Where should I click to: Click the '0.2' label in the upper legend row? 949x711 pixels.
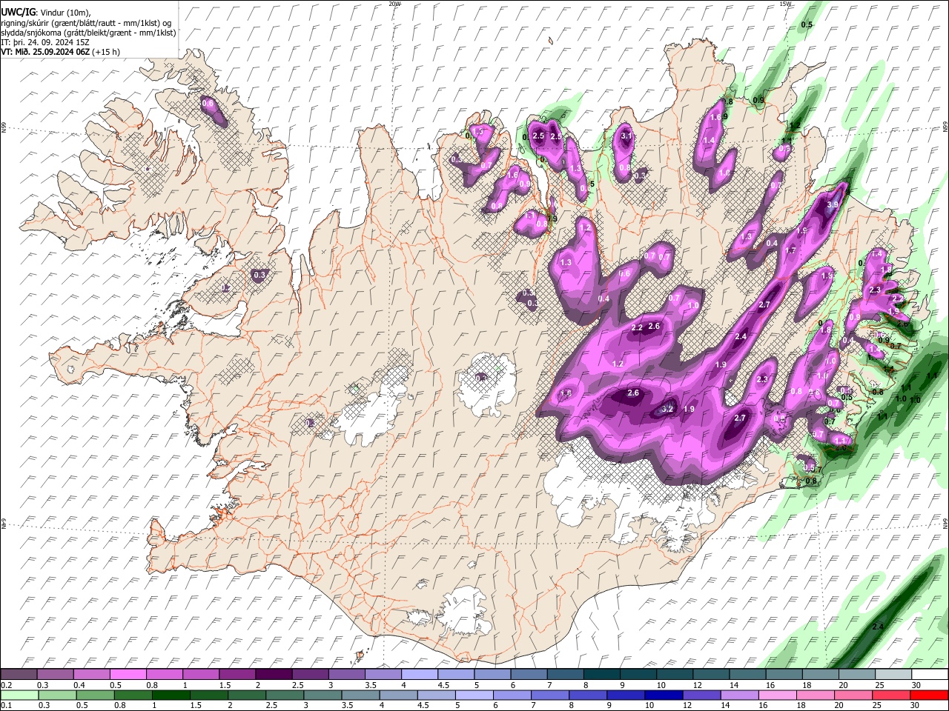[7, 685]
